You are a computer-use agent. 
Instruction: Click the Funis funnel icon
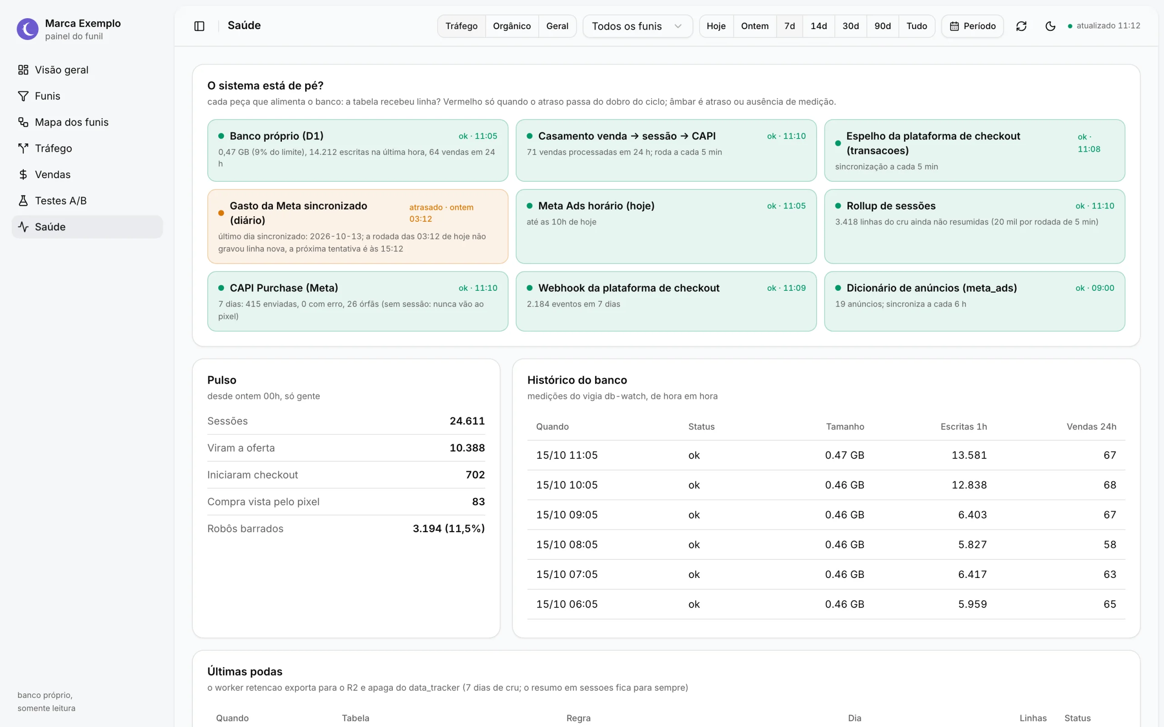23,96
